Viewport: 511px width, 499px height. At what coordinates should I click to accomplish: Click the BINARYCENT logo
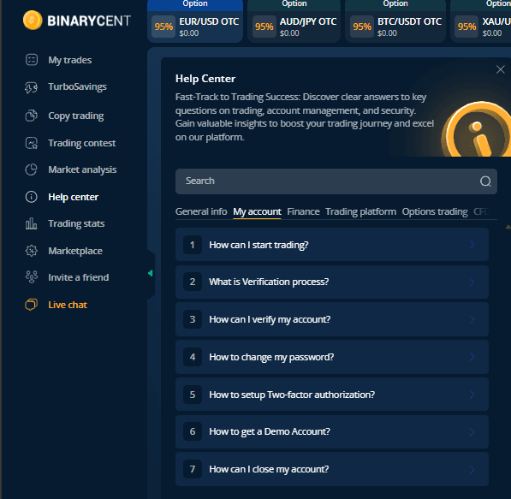click(77, 21)
